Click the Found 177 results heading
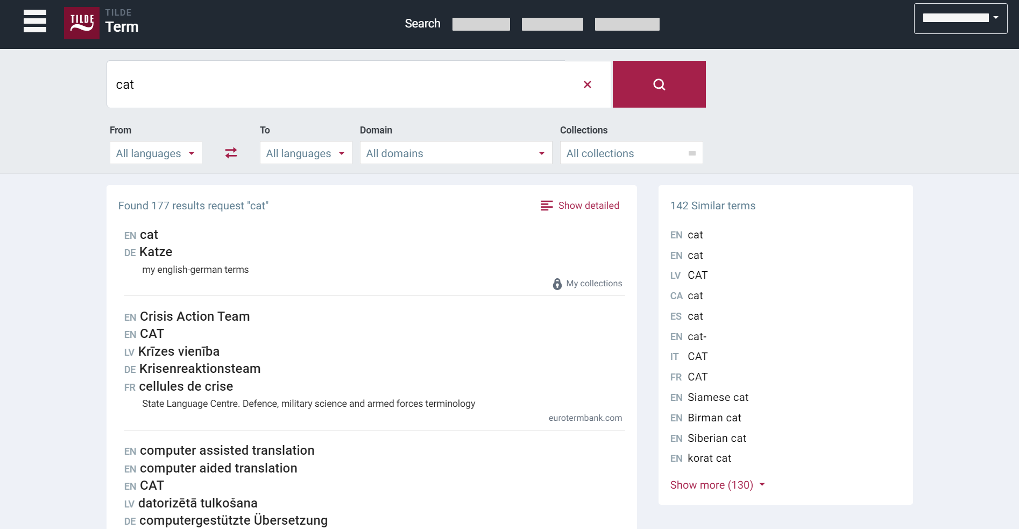 (x=193, y=206)
